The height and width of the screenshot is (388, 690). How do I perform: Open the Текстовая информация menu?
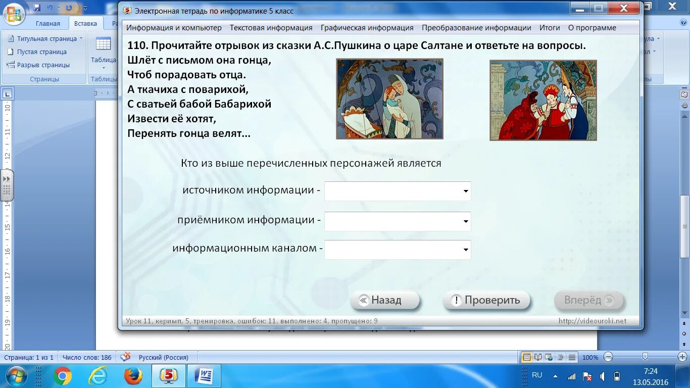271,28
